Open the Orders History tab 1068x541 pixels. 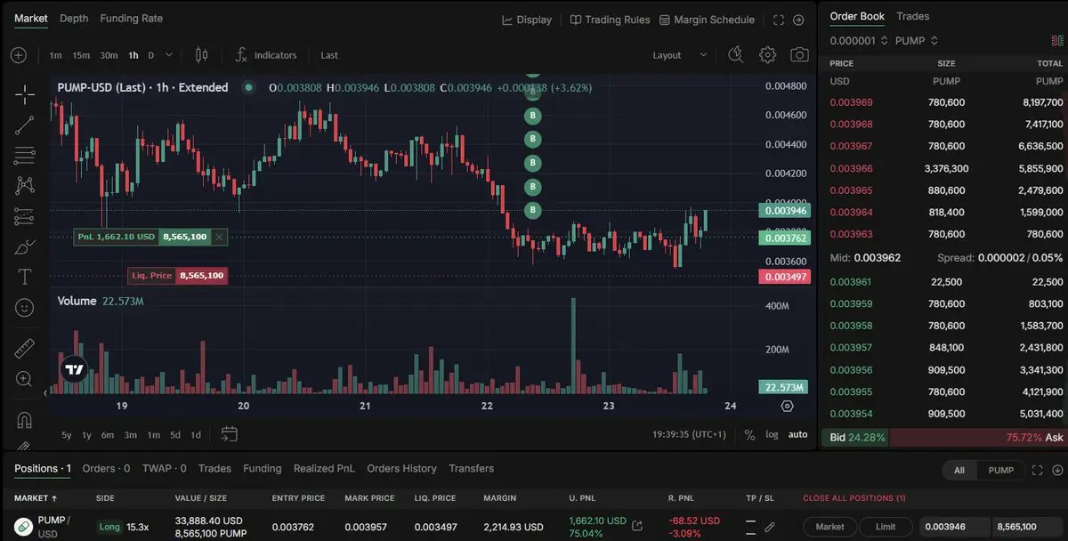[x=401, y=468]
